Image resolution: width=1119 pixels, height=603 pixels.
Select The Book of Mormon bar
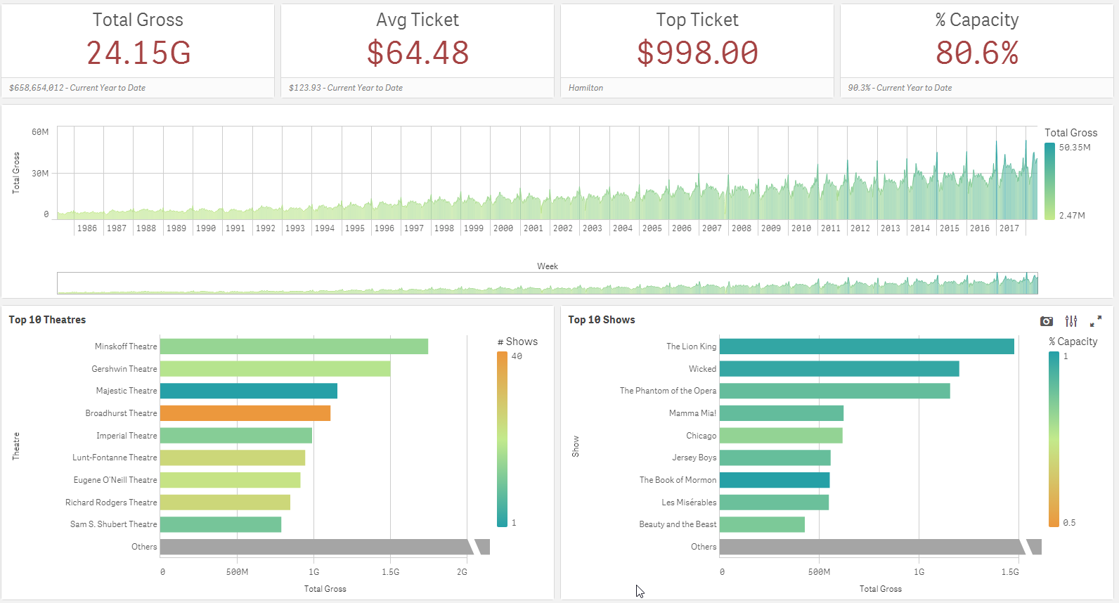click(775, 480)
